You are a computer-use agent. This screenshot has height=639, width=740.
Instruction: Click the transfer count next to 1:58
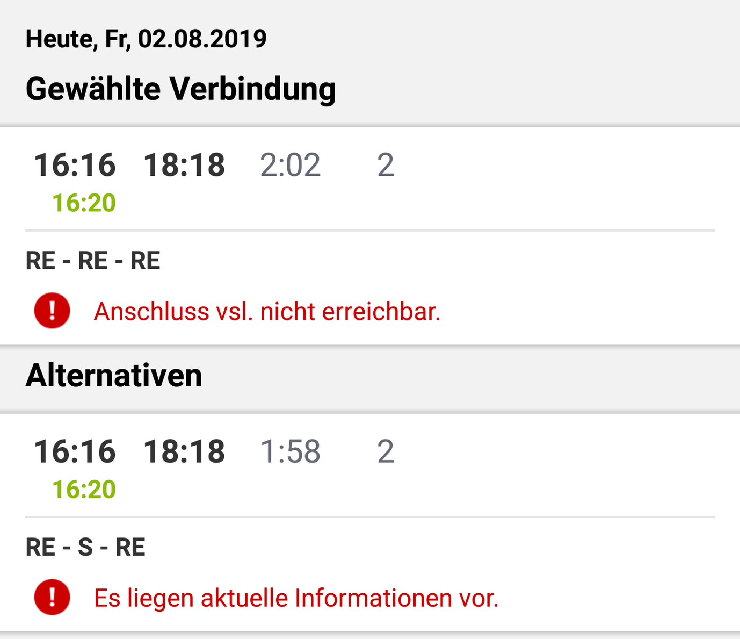tap(386, 451)
